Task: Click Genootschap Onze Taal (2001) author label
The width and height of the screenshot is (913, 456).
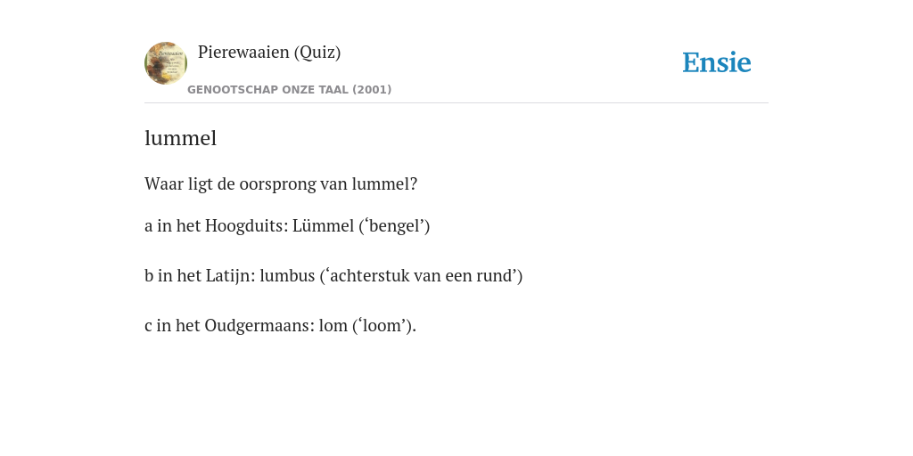Action: coord(290,90)
